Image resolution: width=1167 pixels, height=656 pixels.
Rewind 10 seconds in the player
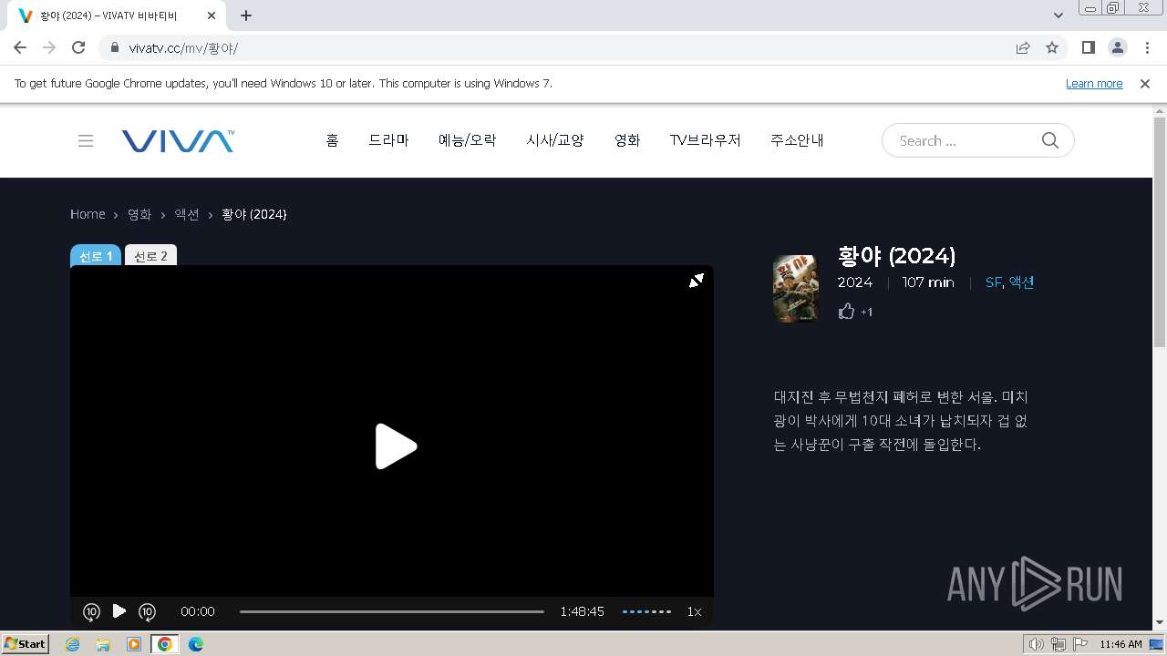[x=91, y=611]
